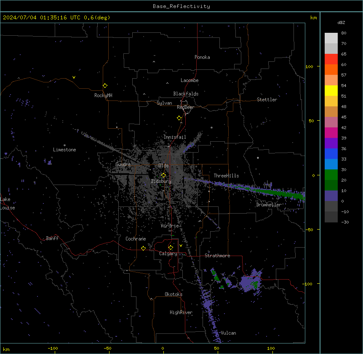
Task: Click the -50 tick on the bottom axis
Action: pyautogui.click(x=107, y=348)
